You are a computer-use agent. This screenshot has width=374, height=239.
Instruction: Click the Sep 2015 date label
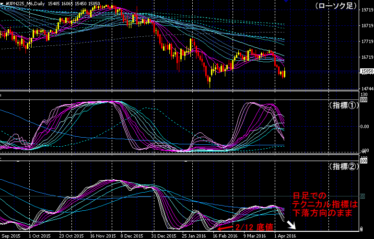coord(11,236)
